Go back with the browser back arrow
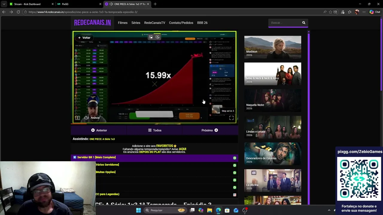383x215 pixels. pos(4,12)
